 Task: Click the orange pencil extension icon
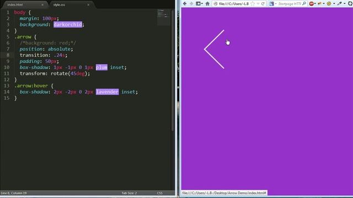coord(320,4)
